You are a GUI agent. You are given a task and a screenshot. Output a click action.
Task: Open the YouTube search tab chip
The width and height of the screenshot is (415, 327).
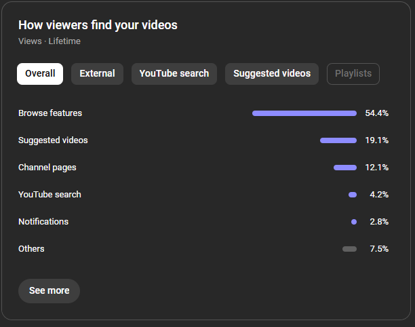pyautogui.click(x=174, y=74)
